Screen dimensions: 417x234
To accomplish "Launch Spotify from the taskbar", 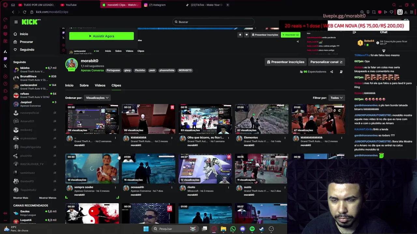I will pos(252,229).
